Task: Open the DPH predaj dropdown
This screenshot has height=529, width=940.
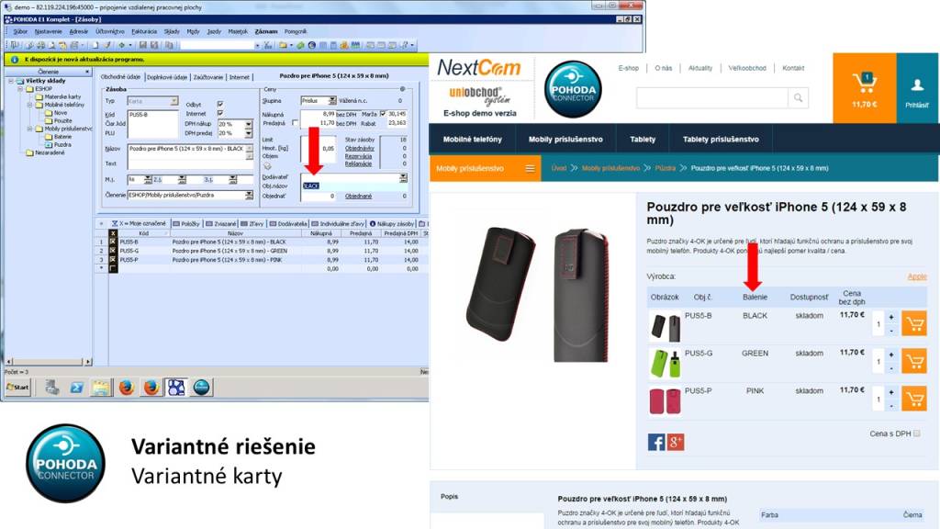Action: point(248,133)
